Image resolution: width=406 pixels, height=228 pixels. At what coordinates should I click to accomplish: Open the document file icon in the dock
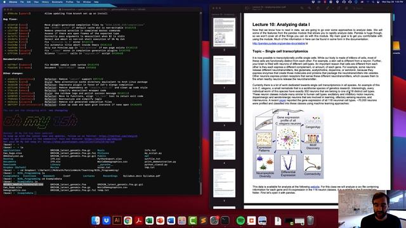[278, 220]
